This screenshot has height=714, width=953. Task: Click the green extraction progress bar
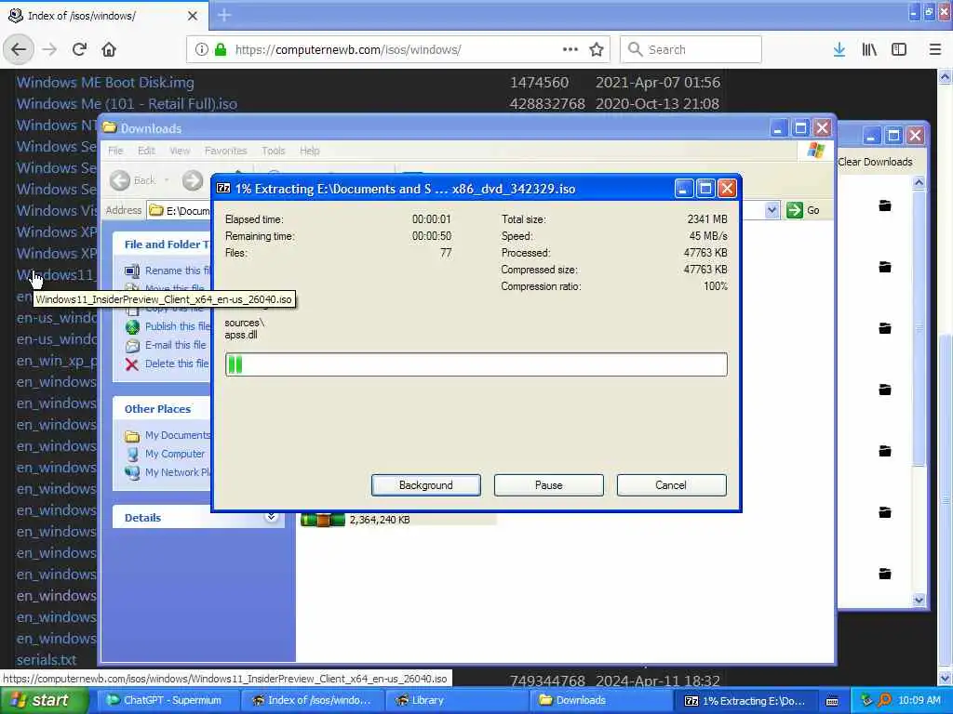[x=476, y=364]
